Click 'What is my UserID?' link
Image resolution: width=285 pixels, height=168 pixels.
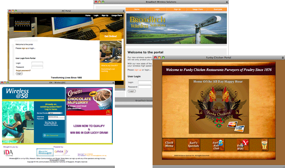point(109,66)
